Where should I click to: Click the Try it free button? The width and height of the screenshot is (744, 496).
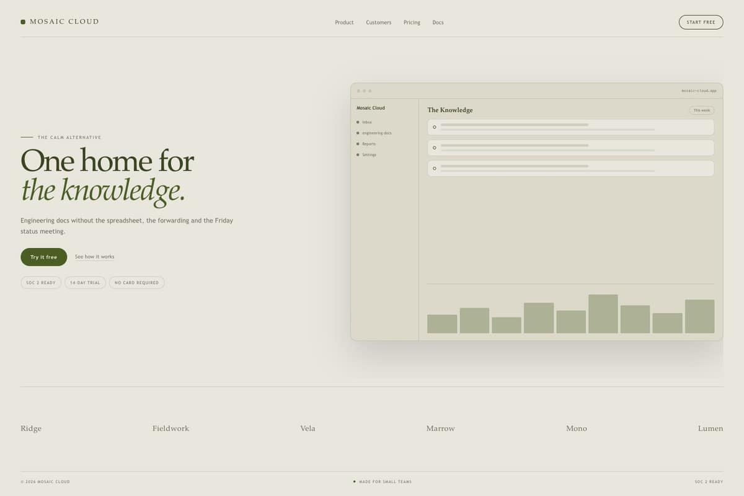click(x=43, y=257)
